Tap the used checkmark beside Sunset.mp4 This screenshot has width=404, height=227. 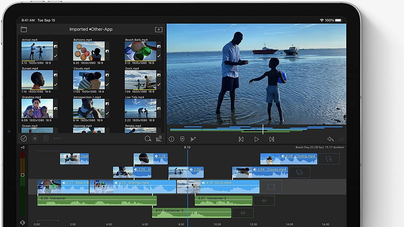click(55, 84)
